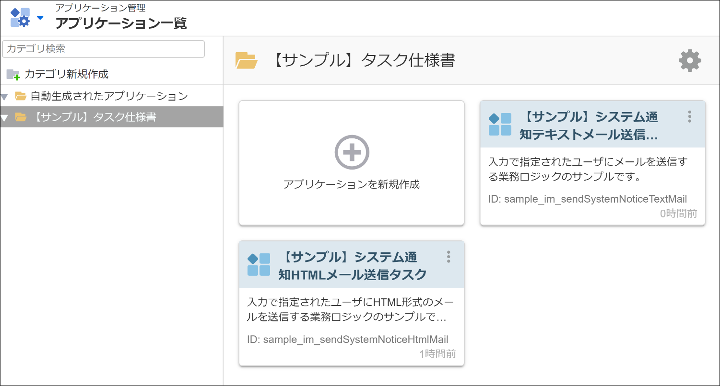This screenshot has height=386, width=720.
Task: Select 【サンプル】タスク仕様書 in category tree
Action: click(94, 117)
